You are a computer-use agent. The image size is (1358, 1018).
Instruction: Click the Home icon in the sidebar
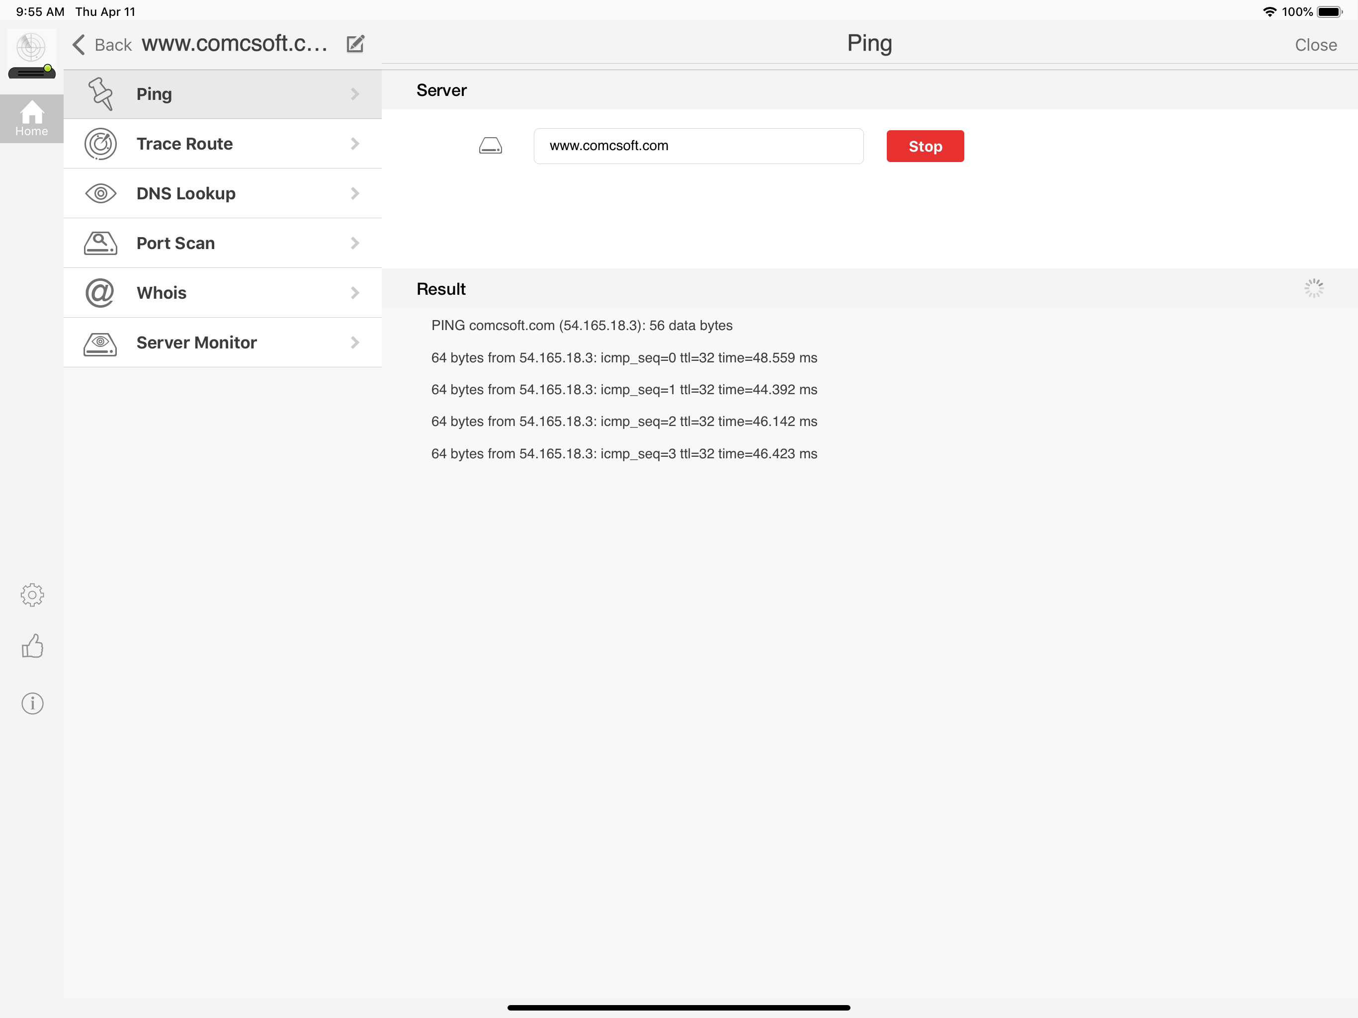coord(31,118)
